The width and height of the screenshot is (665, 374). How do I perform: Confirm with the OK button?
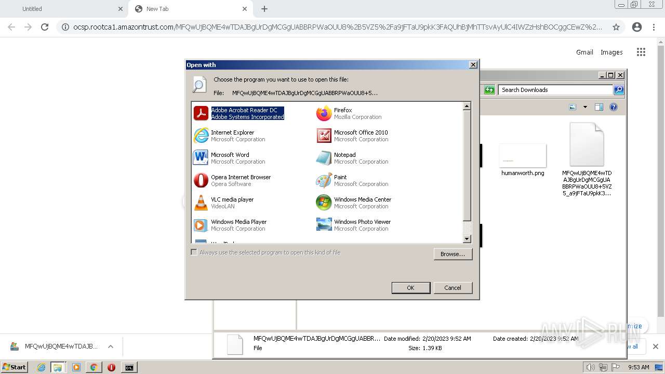(410, 288)
